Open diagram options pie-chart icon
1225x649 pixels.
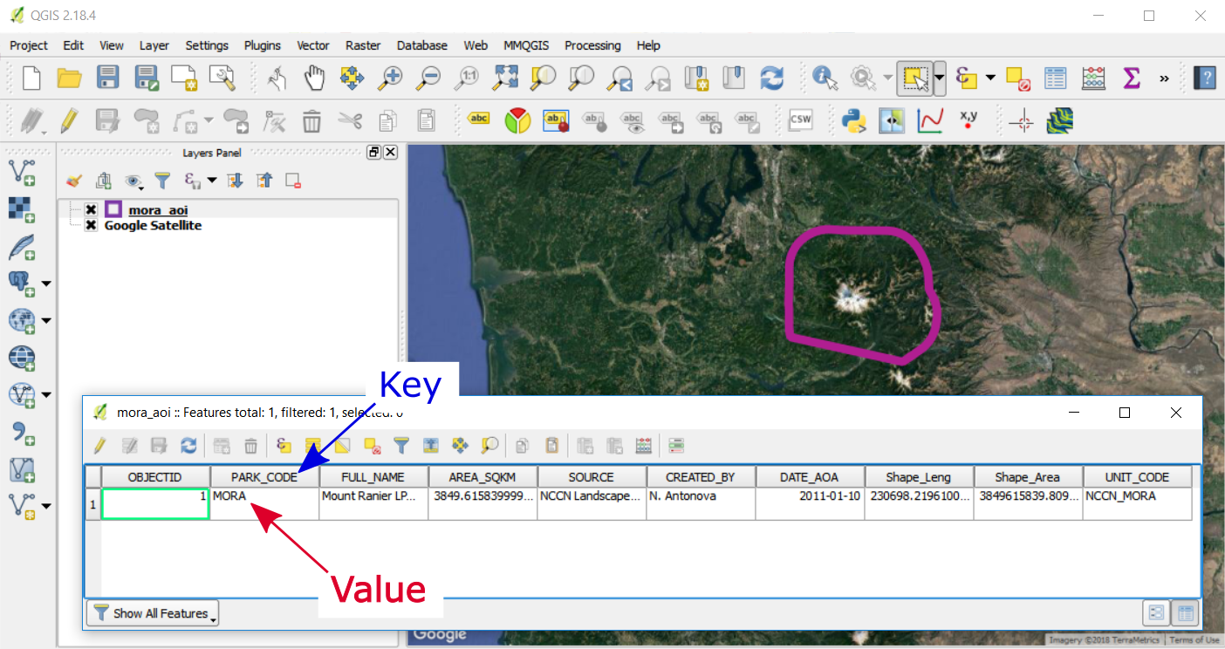[x=518, y=120]
